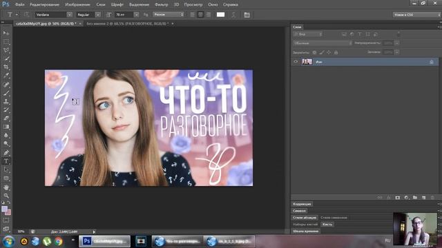The height and width of the screenshot is (248, 442).
Task: Toggle text orientation in options bar
Action: pos(26,14)
